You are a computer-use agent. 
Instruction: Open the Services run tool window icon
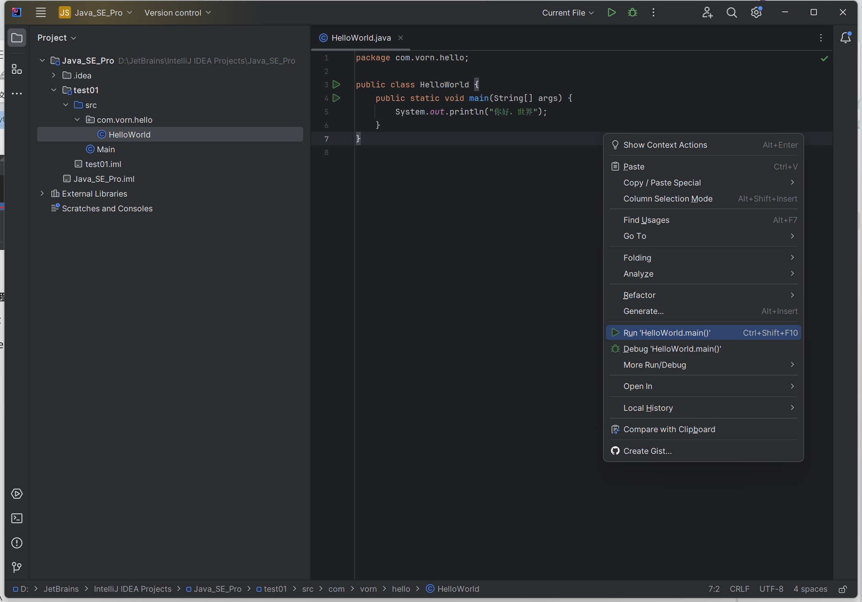point(17,494)
